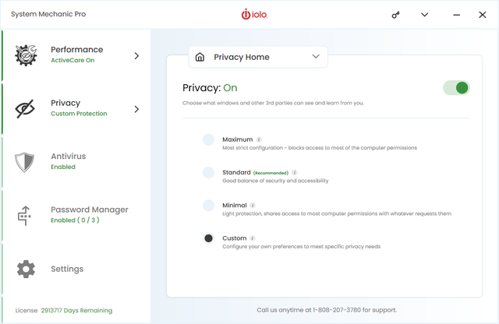Click the home icon beside Privacy Home

click(x=200, y=57)
